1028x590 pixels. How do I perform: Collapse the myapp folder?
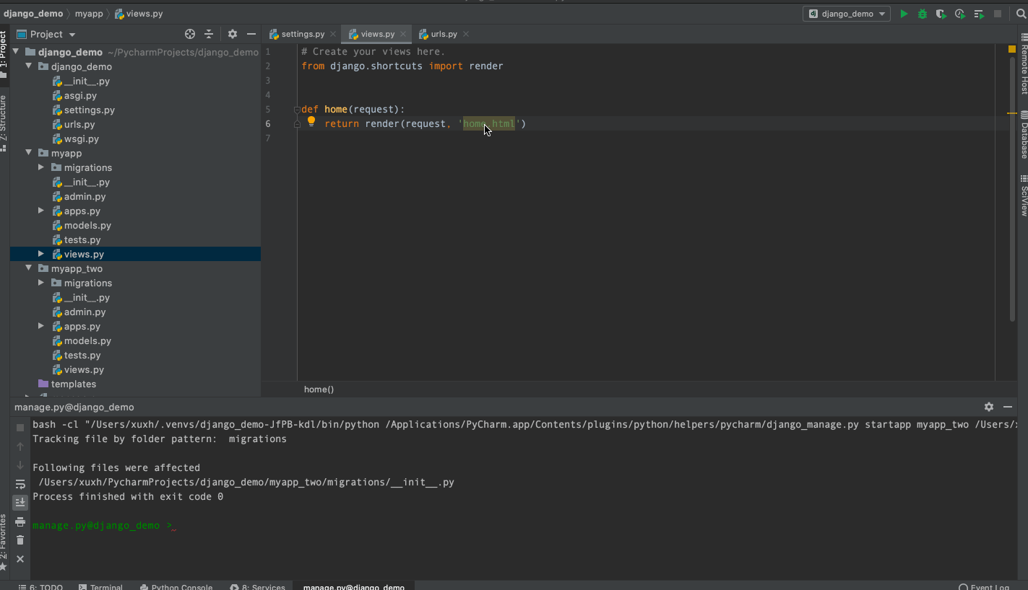pos(29,153)
